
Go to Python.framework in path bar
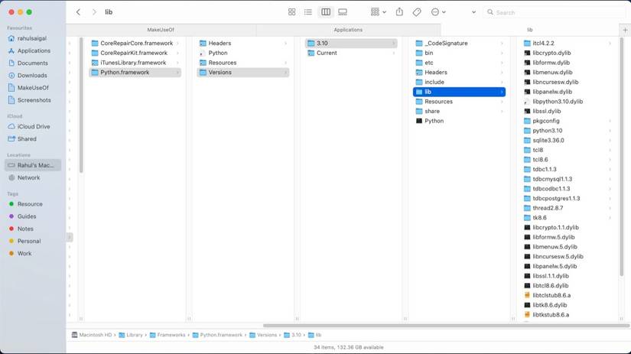(217, 335)
